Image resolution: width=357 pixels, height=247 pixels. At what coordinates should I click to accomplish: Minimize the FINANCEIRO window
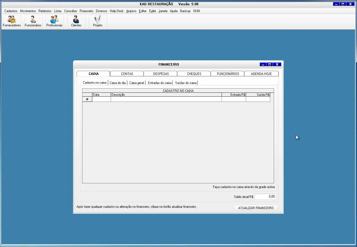point(263,64)
